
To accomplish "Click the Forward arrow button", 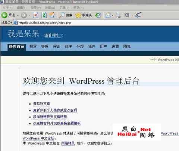I will [24, 15].
